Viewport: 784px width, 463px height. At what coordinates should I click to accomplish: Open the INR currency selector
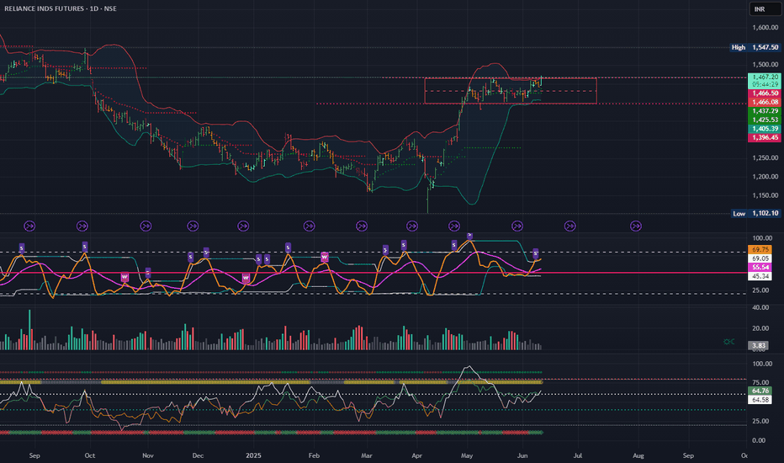pyautogui.click(x=765, y=9)
